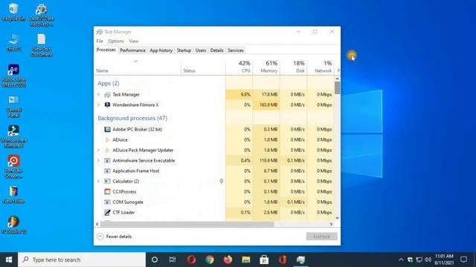Click Calculator suspended leaf status icon
This screenshot has width=476, height=267.
[x=222, y=181]
